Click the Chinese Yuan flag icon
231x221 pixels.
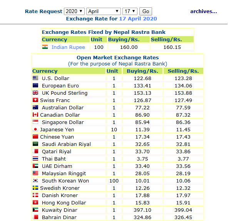click(35, 137)
